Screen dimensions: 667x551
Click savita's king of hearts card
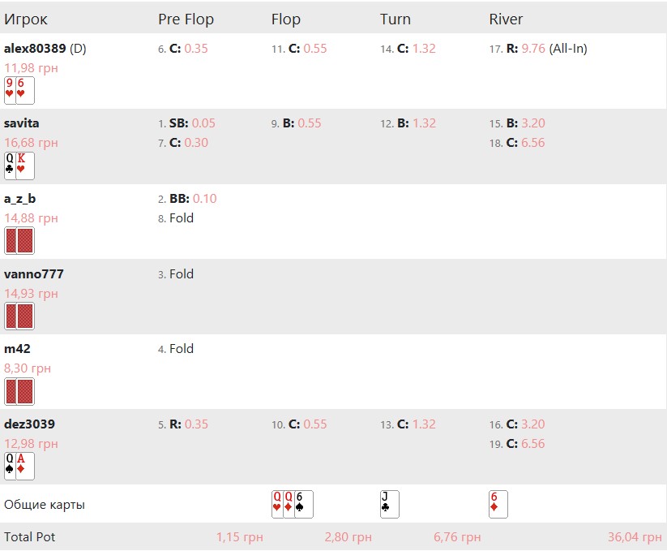coord(25,166)
